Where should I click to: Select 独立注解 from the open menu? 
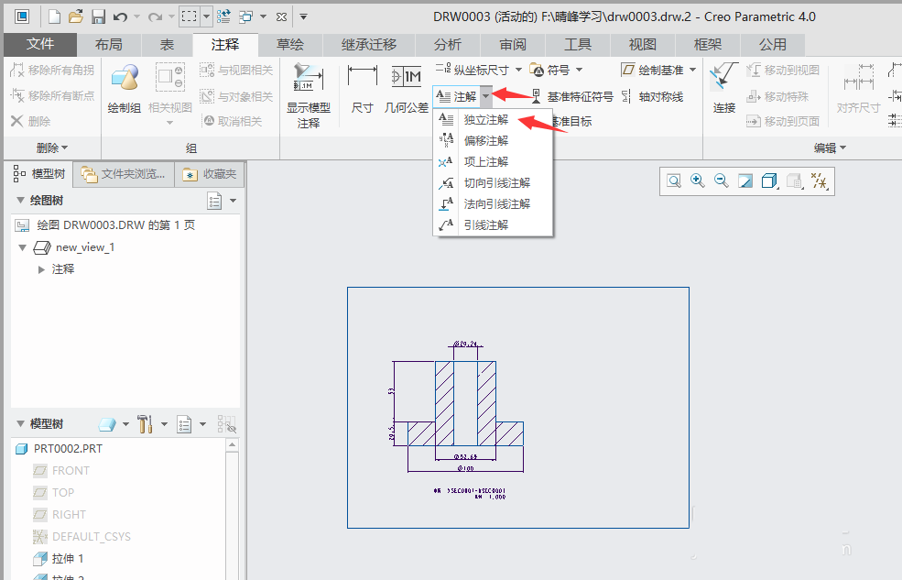[484, 119]
